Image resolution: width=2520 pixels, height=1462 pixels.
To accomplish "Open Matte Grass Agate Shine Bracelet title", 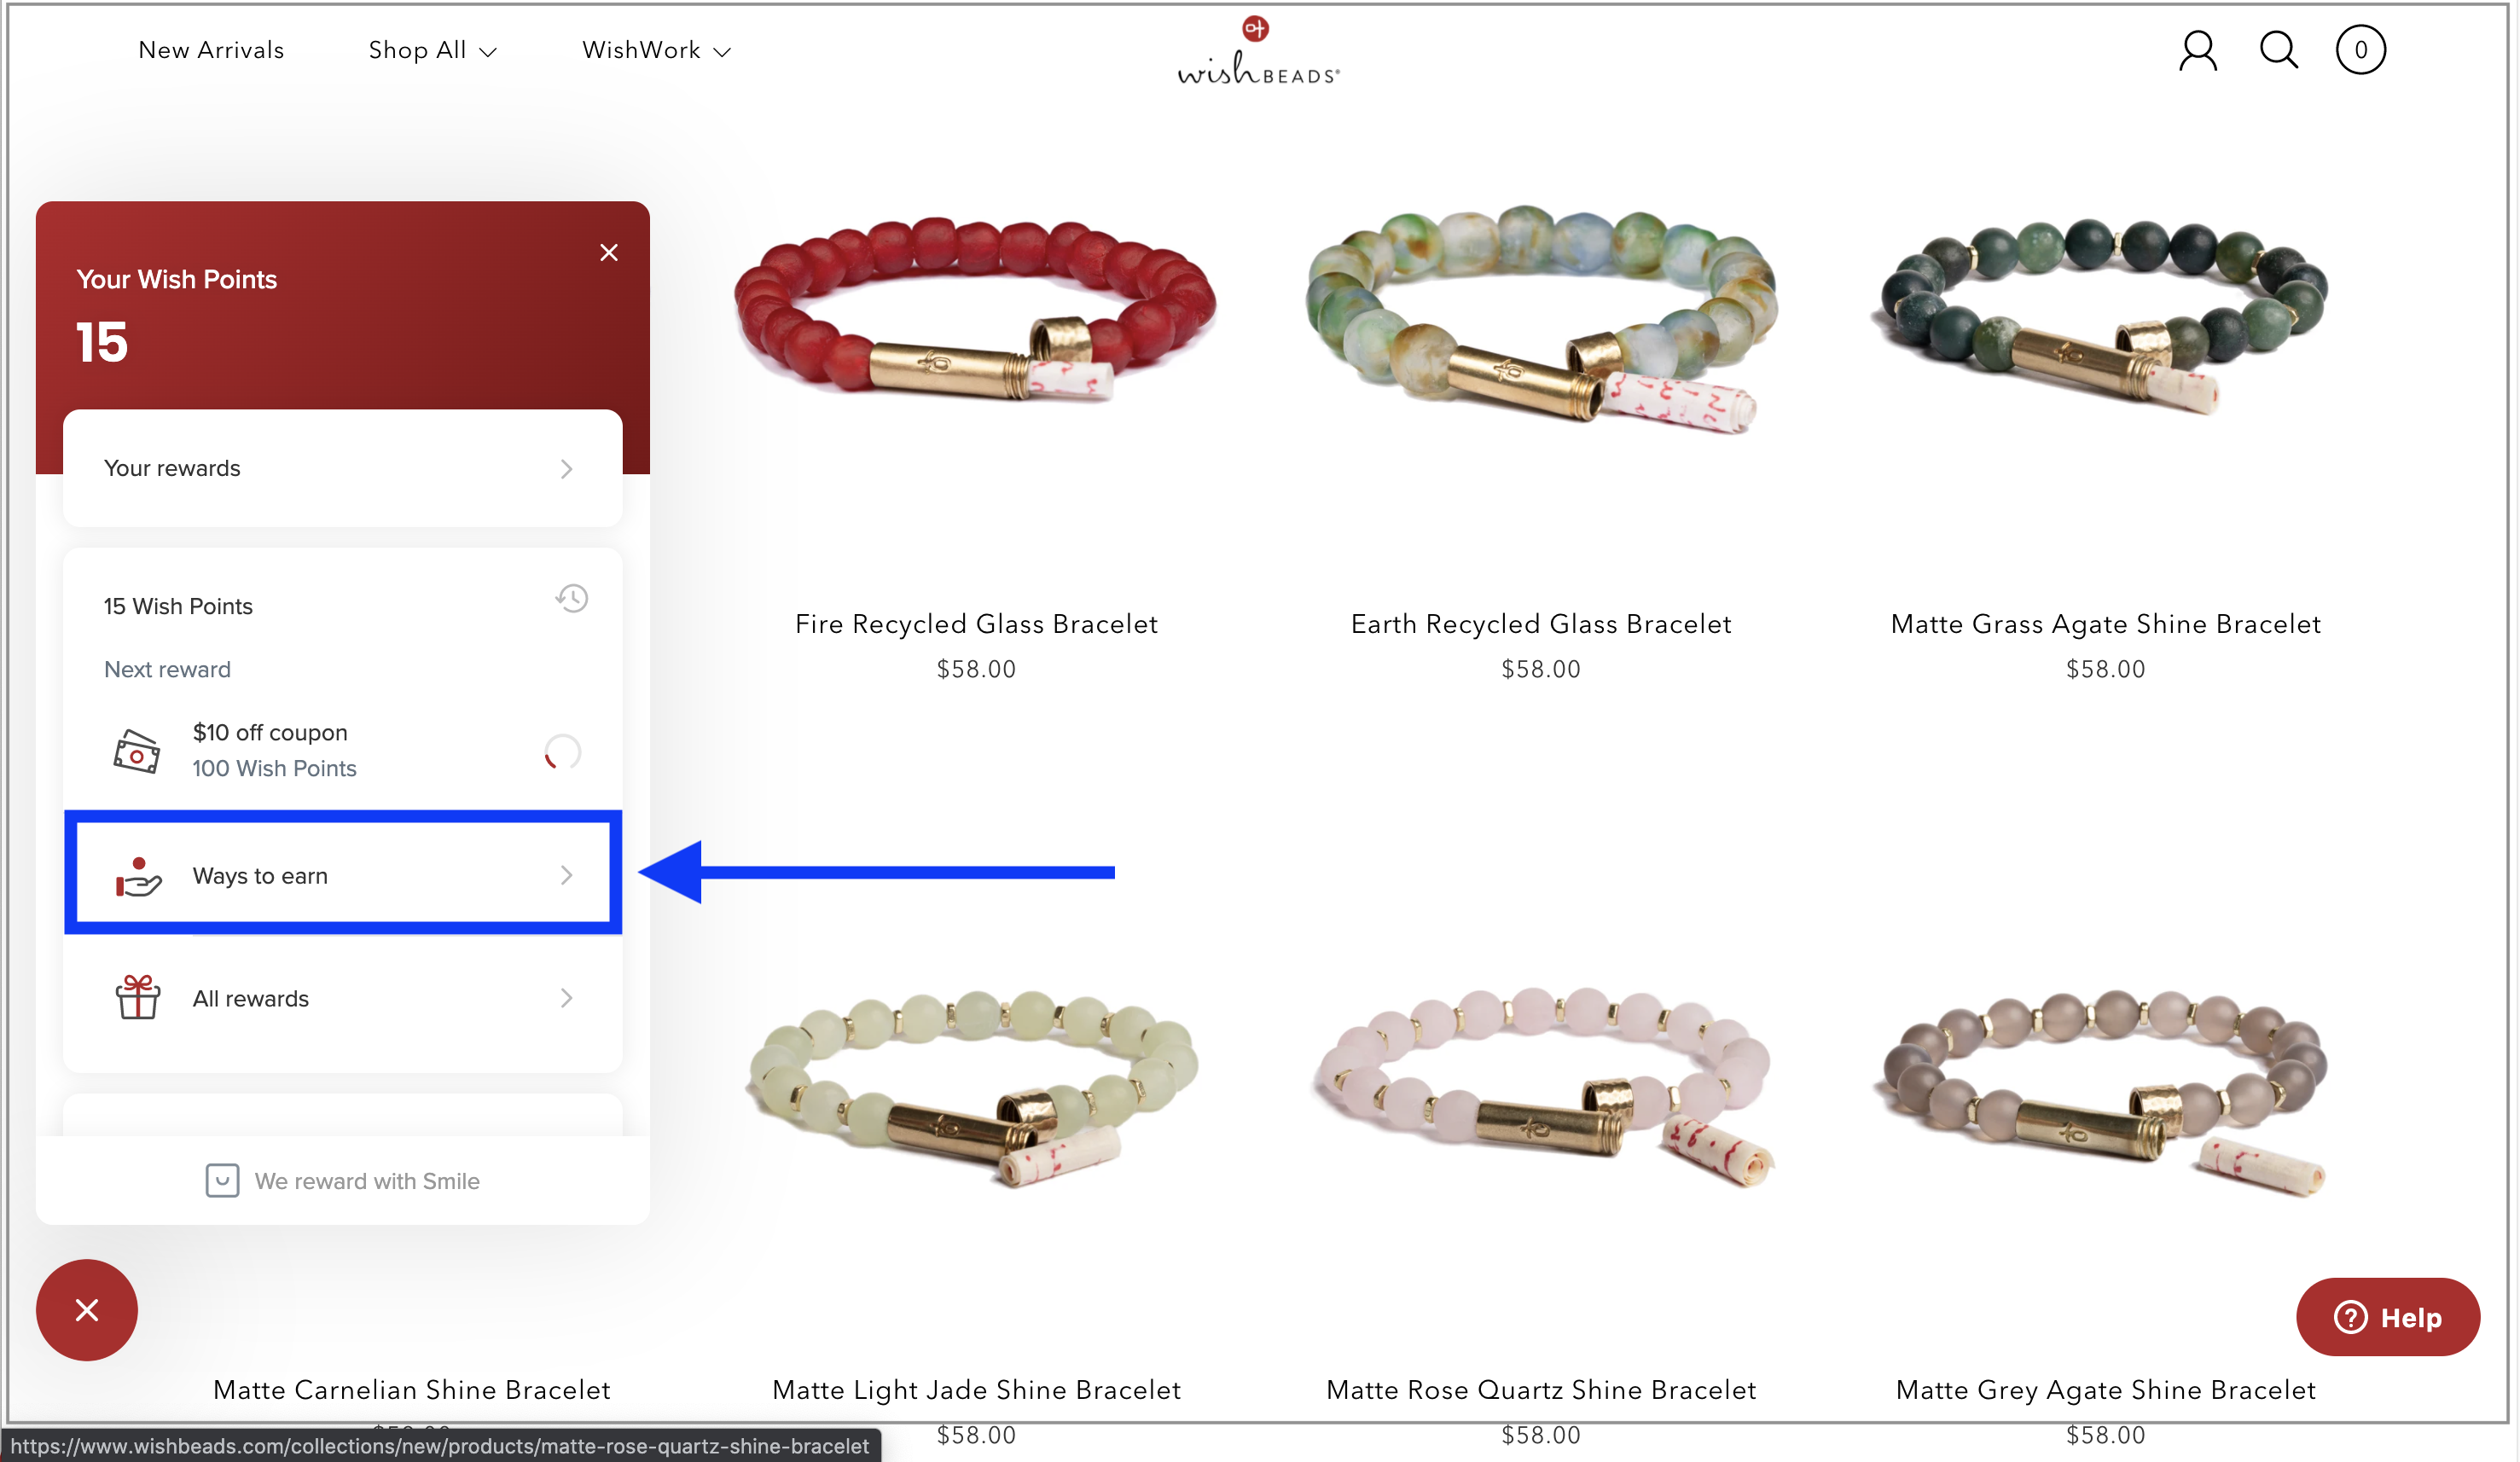I will (x=2105, y=624).
